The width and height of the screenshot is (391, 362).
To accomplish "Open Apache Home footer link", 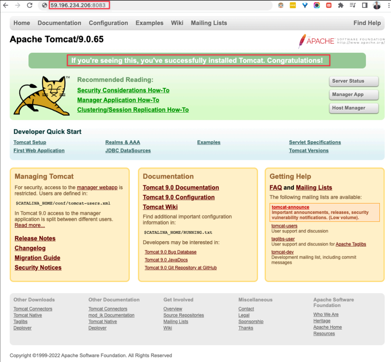I will 327,327.
